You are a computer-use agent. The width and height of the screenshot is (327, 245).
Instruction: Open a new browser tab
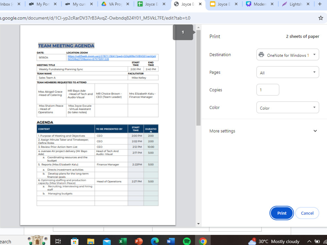319,4
